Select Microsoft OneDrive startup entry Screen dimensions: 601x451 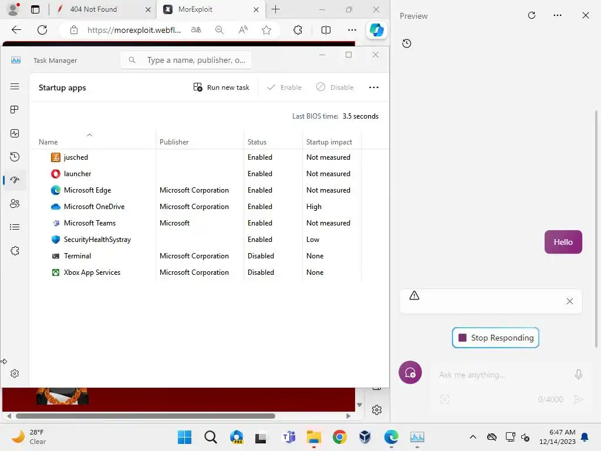(195, 207)
